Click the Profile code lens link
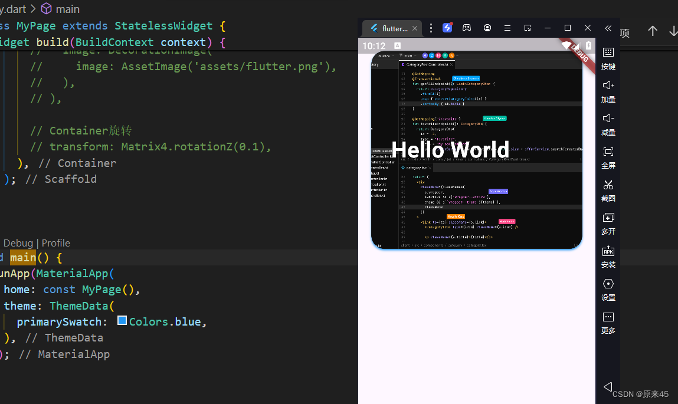The height and width of the screenshot is (404, 678). (56, 243)
